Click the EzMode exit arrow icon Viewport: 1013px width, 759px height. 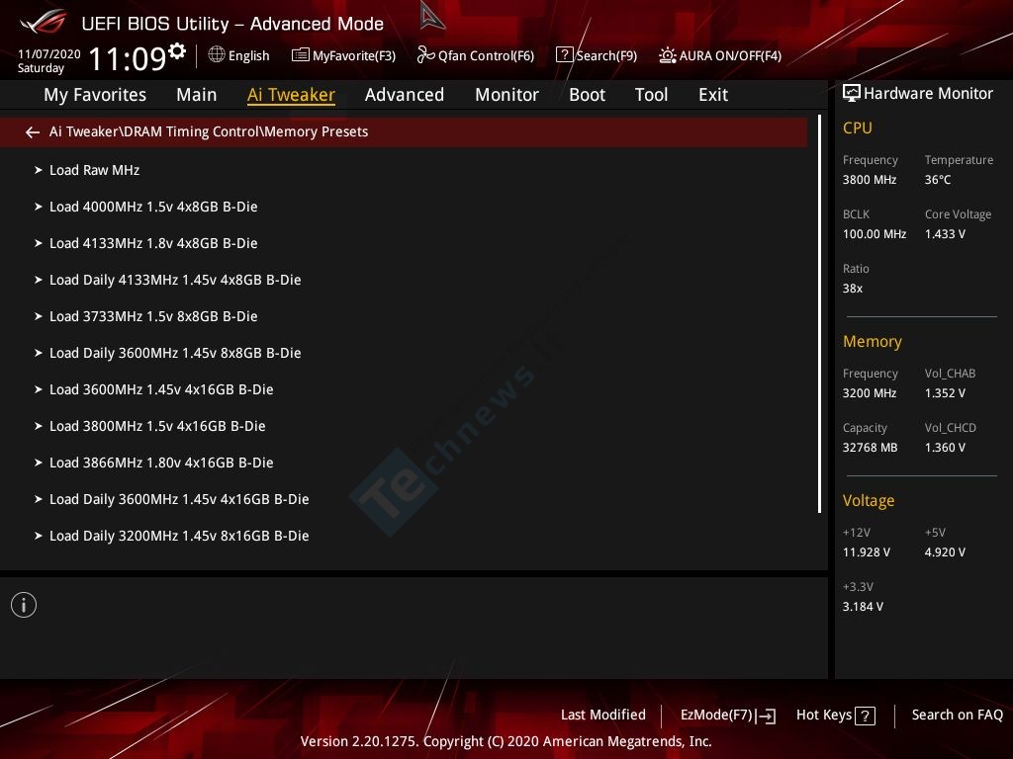point(767,716)
